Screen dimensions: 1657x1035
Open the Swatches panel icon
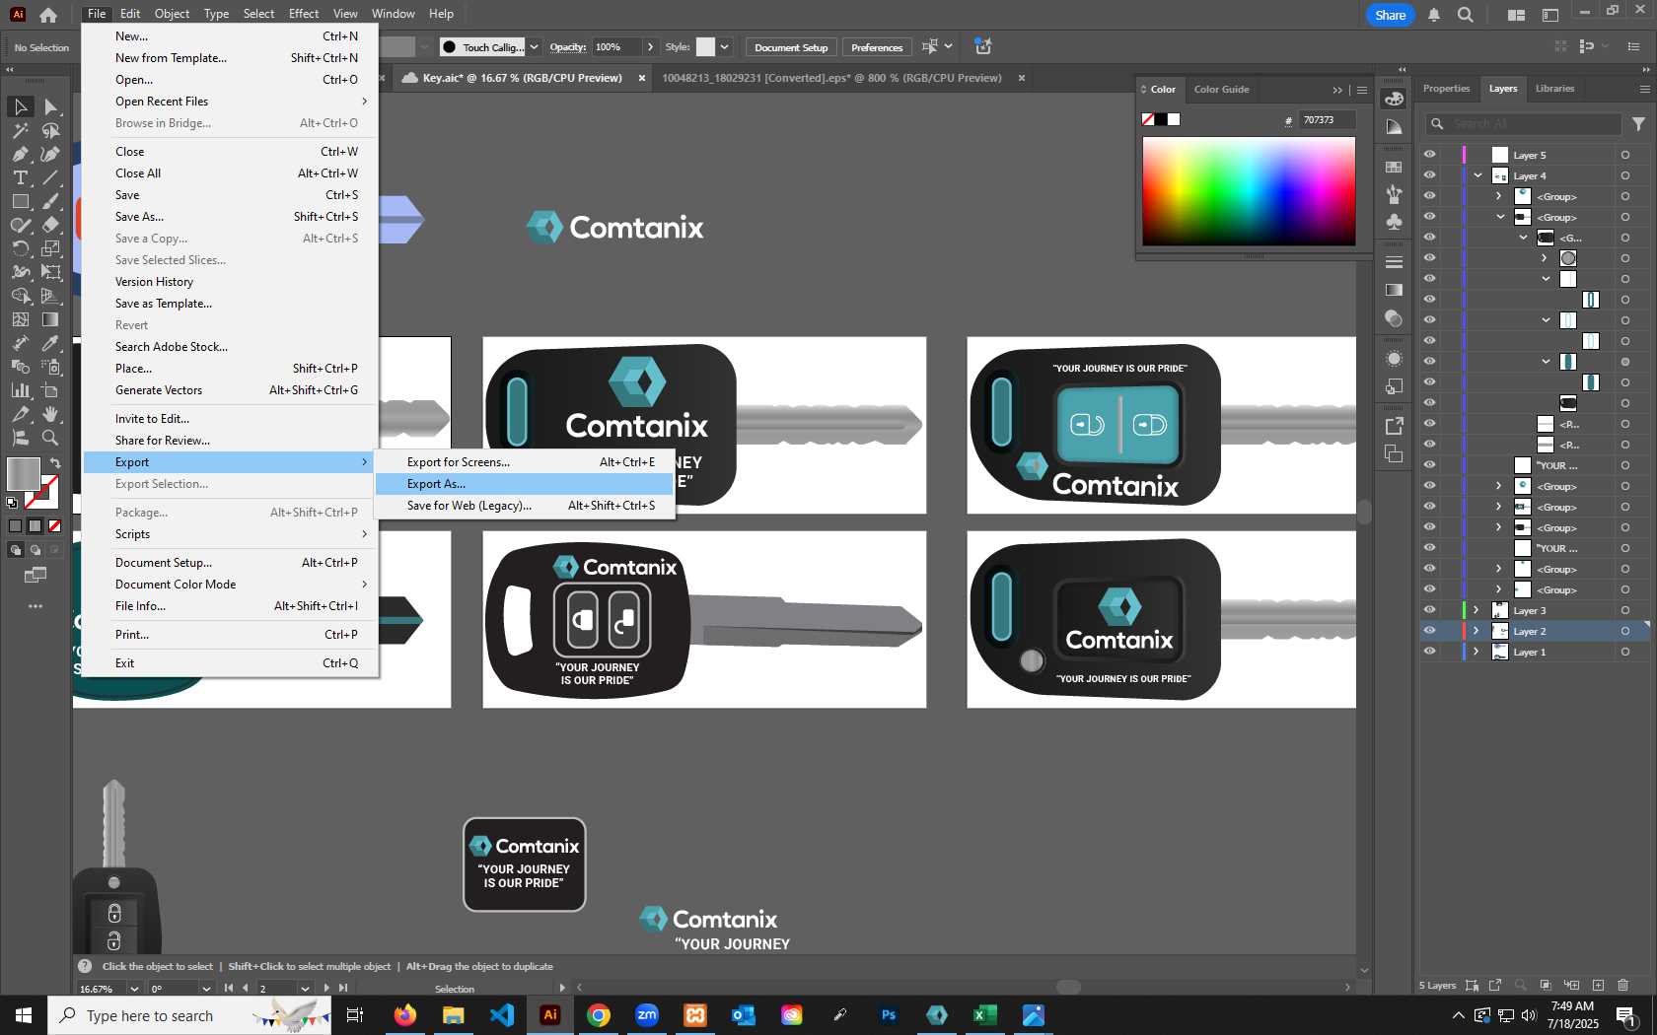(1394, 168)
